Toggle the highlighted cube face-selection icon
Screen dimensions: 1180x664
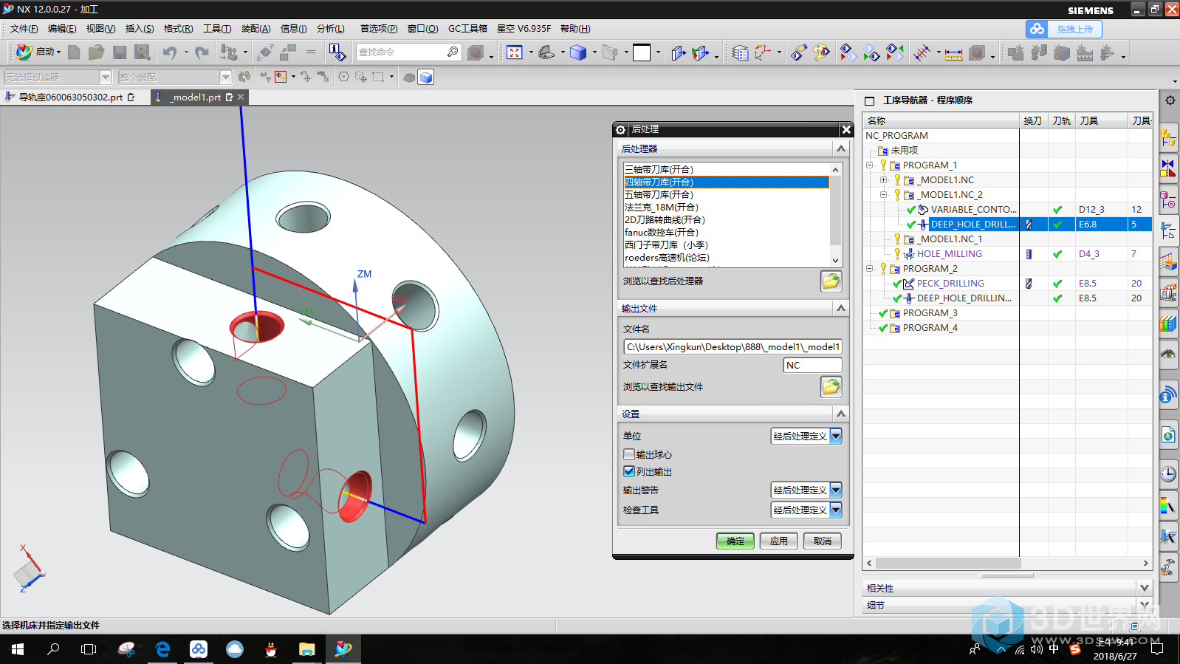(x=426, y=77)
